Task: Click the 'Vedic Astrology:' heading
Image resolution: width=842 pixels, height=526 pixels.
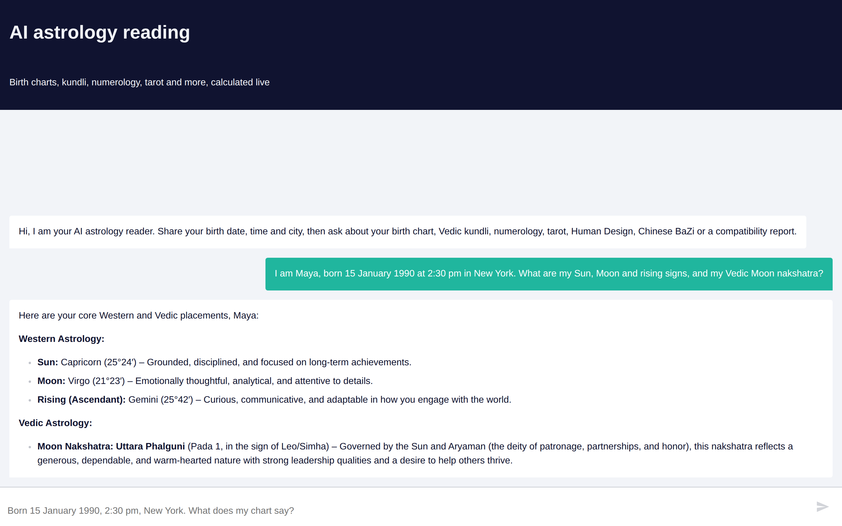Action: (55, 423)
